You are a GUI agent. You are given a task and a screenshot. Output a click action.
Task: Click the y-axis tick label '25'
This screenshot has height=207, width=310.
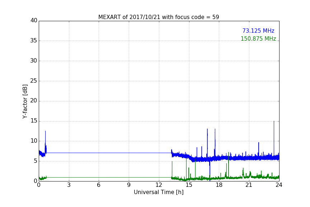coord(34,80)
